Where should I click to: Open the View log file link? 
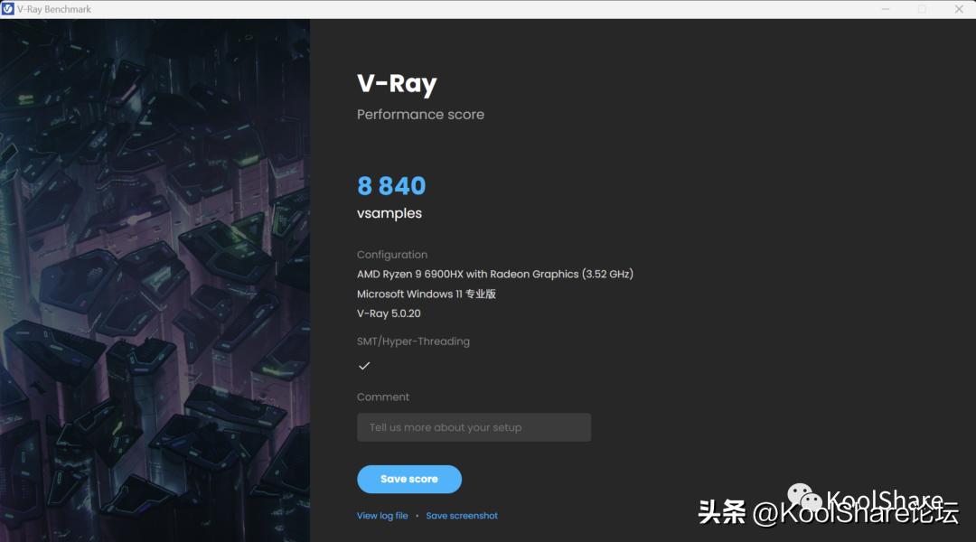382,515
